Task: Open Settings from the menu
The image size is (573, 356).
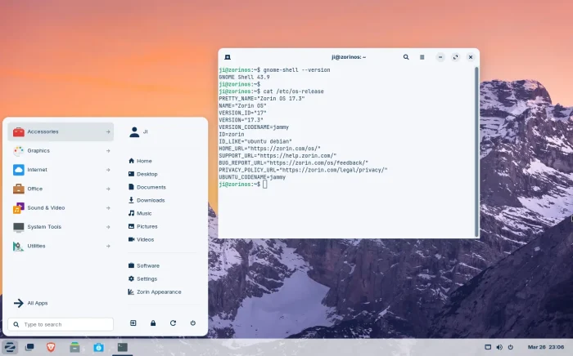Action: 142,278
